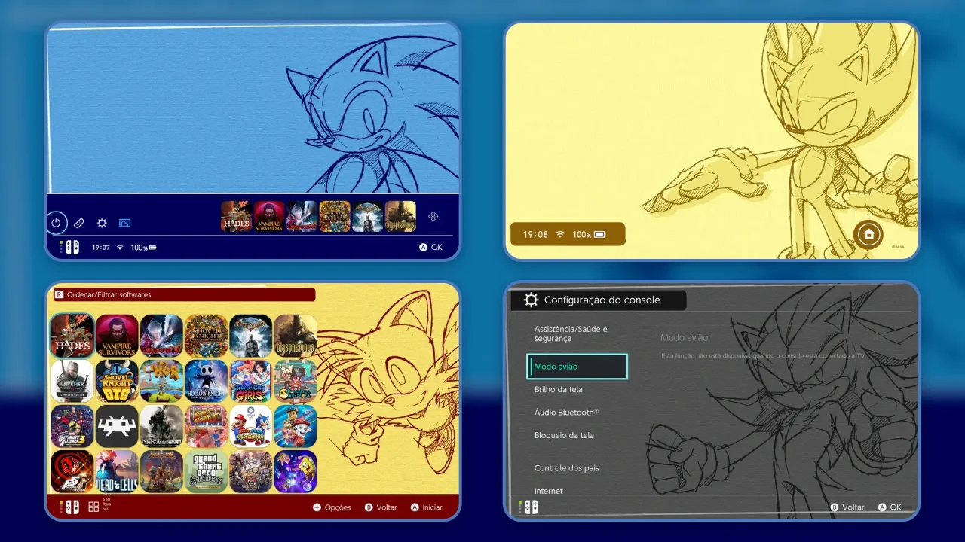Select Devil May Cry 3 in the software grid
The image size is (965, 542).
[161, 336]
